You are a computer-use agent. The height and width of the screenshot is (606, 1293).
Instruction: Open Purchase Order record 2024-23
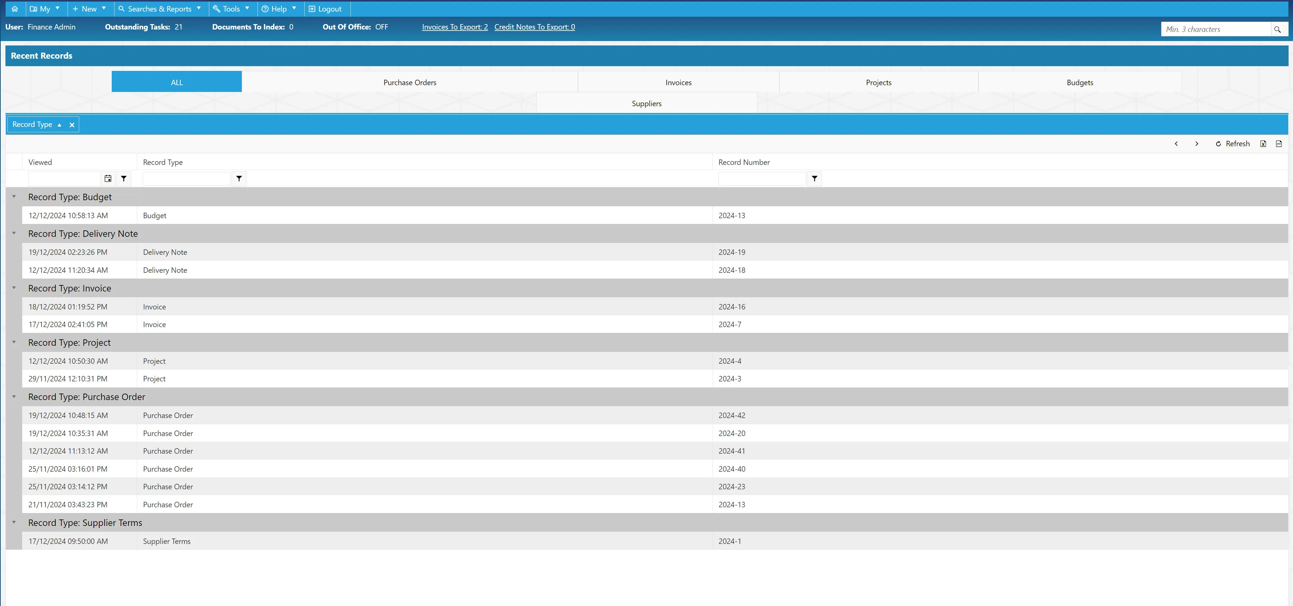(x=655, y=487)
